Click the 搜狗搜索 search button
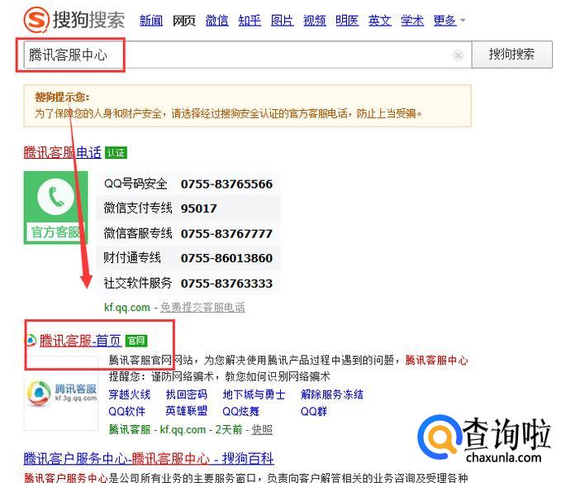 [512, 55]
